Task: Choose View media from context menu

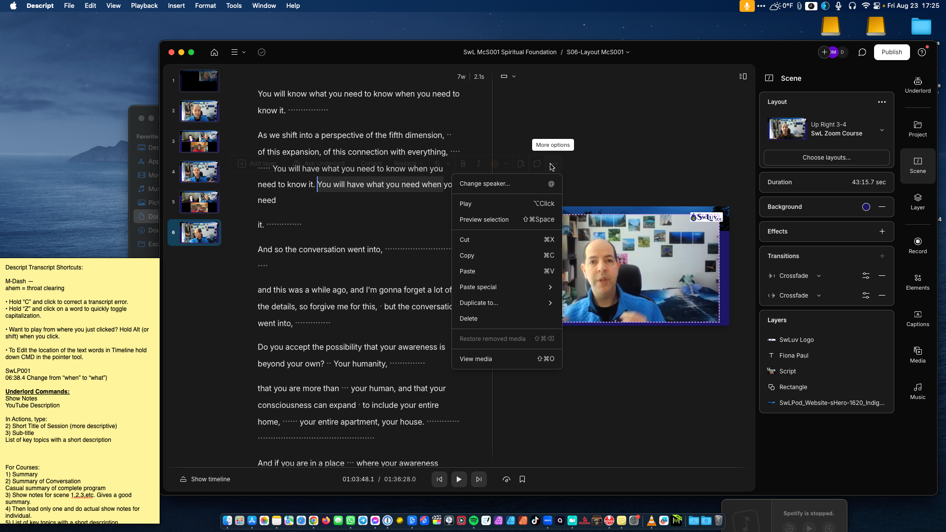Action: (507, 359)
